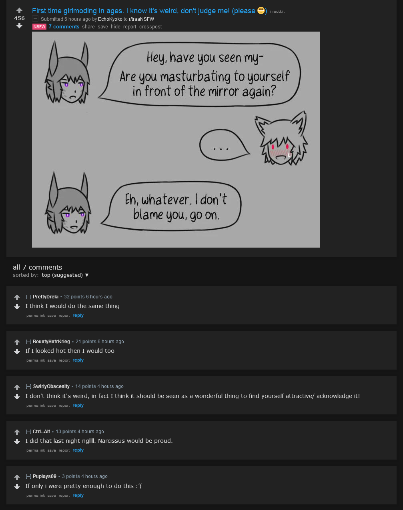Downvote the main post
The width and height of the screenshot is (403, 510).
point(19,26)
